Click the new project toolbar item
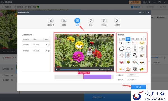 pos(7,7)
